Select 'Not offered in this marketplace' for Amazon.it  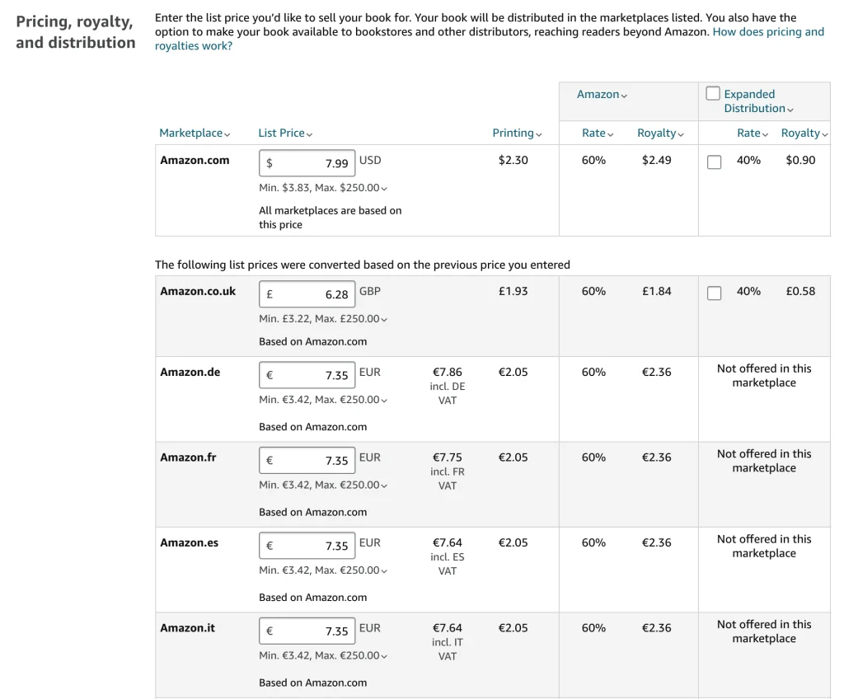coord(764,631)
